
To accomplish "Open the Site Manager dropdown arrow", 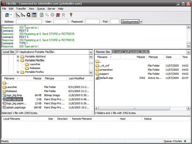I will coord(11,15).
